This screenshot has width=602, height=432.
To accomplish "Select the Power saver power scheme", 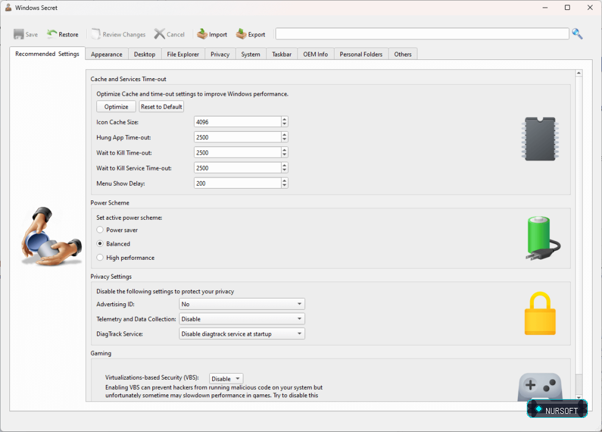I will [x=100, y=230].
